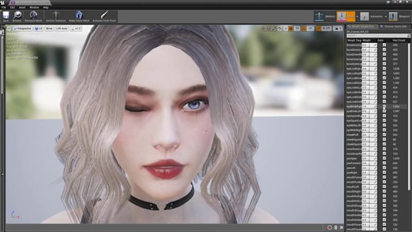
Task: Click the Unreal Engine logo
Action: [2, 2]
